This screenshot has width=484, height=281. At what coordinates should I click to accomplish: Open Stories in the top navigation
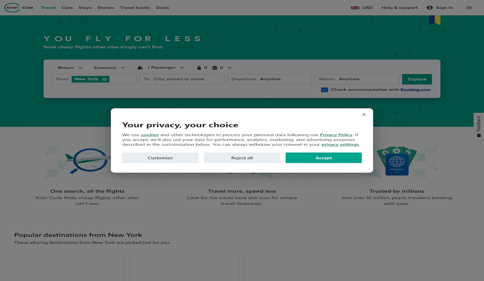pos(106,8)
